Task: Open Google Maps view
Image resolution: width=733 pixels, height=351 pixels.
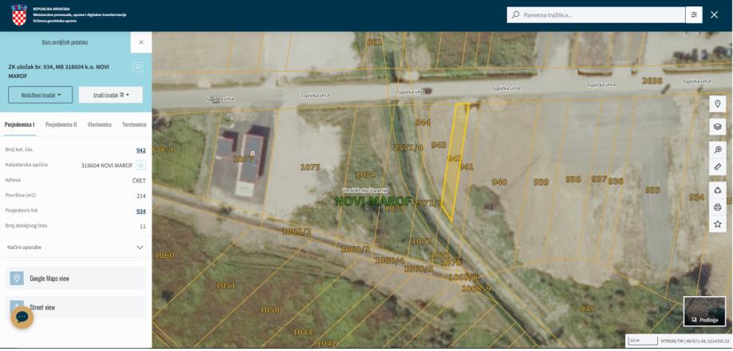Action: [x=75, y=279]
